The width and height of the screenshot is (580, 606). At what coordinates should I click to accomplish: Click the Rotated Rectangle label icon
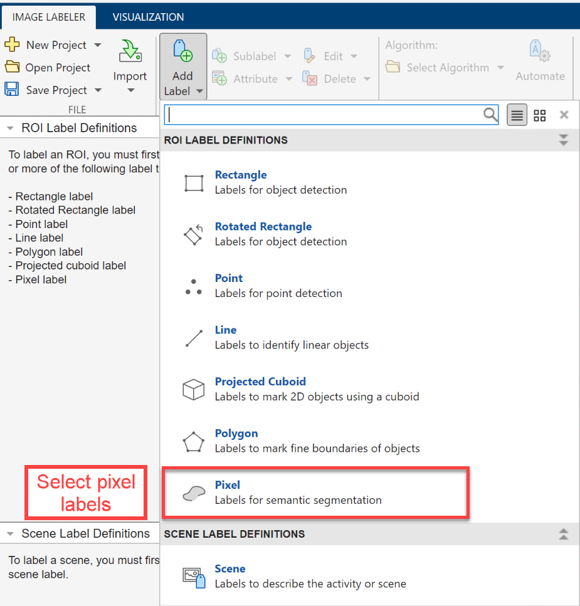[193, 234]
